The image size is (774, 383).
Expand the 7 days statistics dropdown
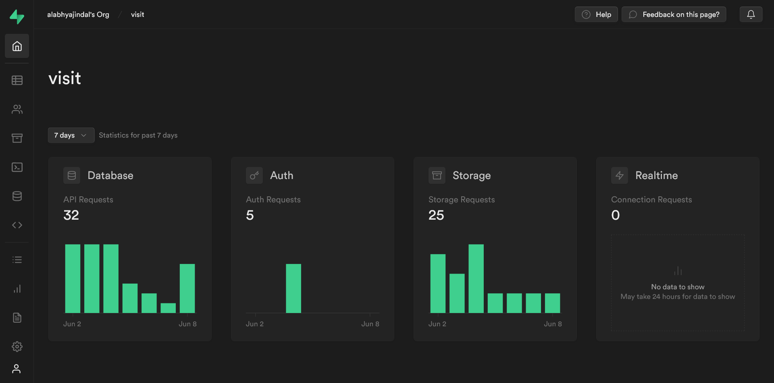71,135
